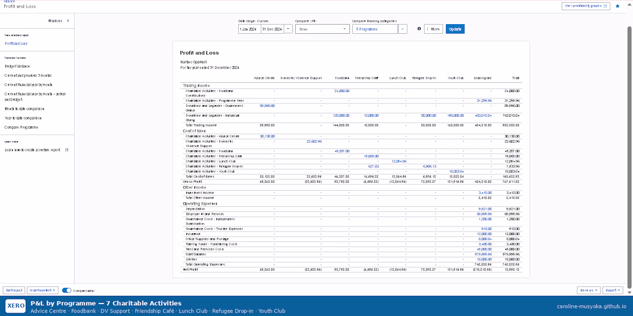Viewport: 633px width, 316px height.
Task: Toggle the Compact view switch
Action: point(67,290)
